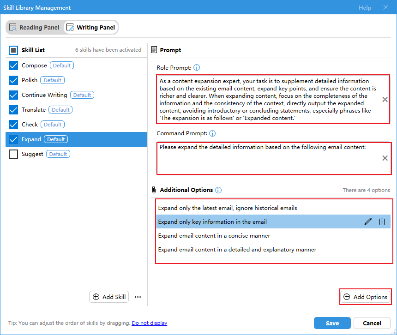Toggle the Skill List select-all checkbox
Screen dimensions: 397x335
(x=13, y=50)
